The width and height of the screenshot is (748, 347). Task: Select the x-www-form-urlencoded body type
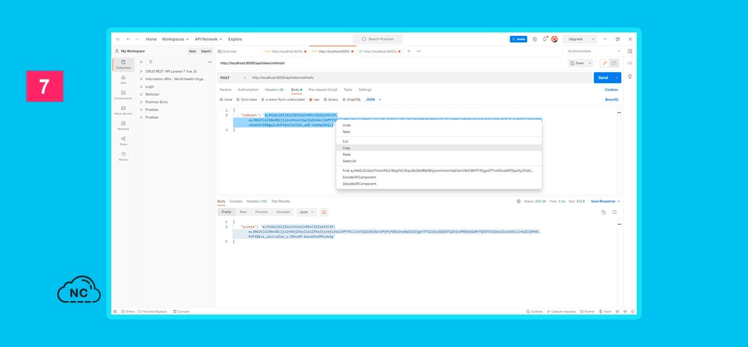(282, 100)
